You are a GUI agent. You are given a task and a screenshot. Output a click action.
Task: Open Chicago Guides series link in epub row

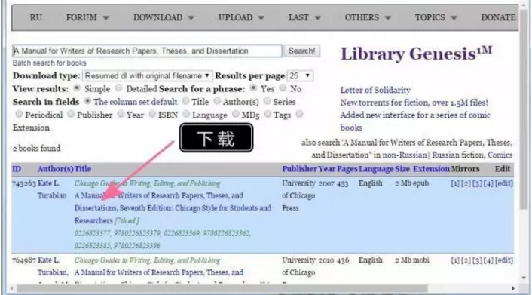pos(147,183)
